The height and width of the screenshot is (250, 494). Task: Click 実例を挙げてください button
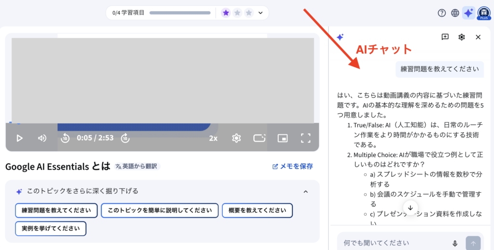pyautogui.click(x=51, y=229)
